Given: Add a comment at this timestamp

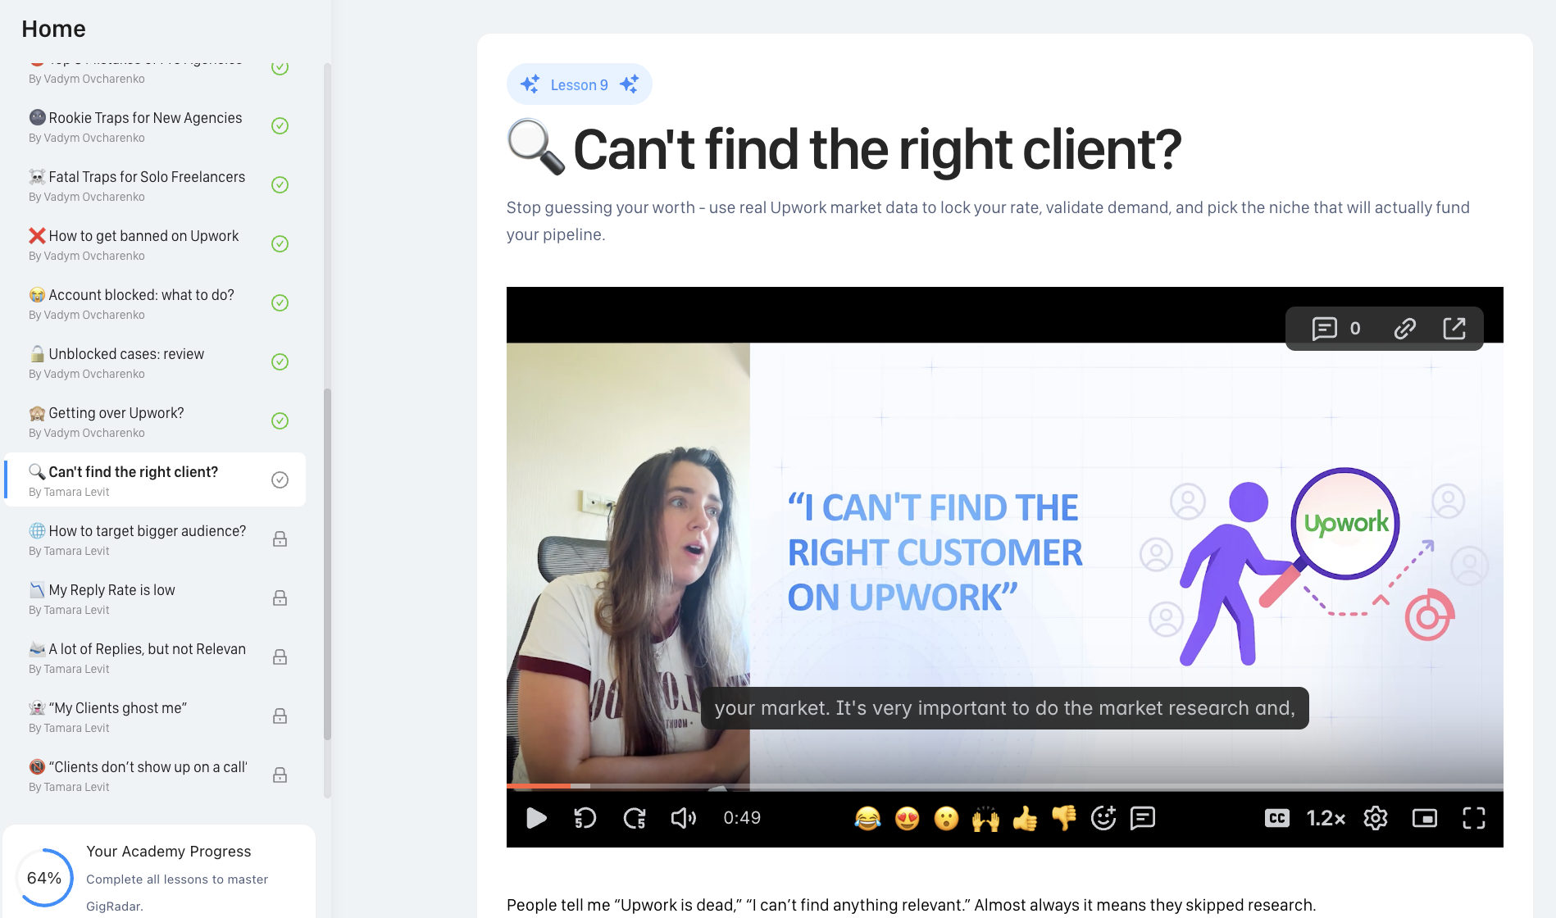Looking at the screenshot, I should click(1143, 818).
